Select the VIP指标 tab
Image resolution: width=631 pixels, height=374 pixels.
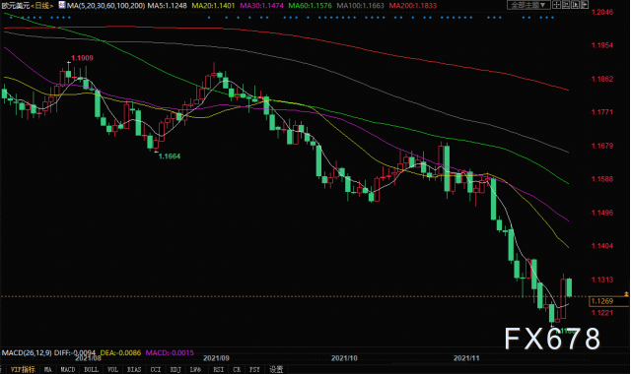(23, 370)
